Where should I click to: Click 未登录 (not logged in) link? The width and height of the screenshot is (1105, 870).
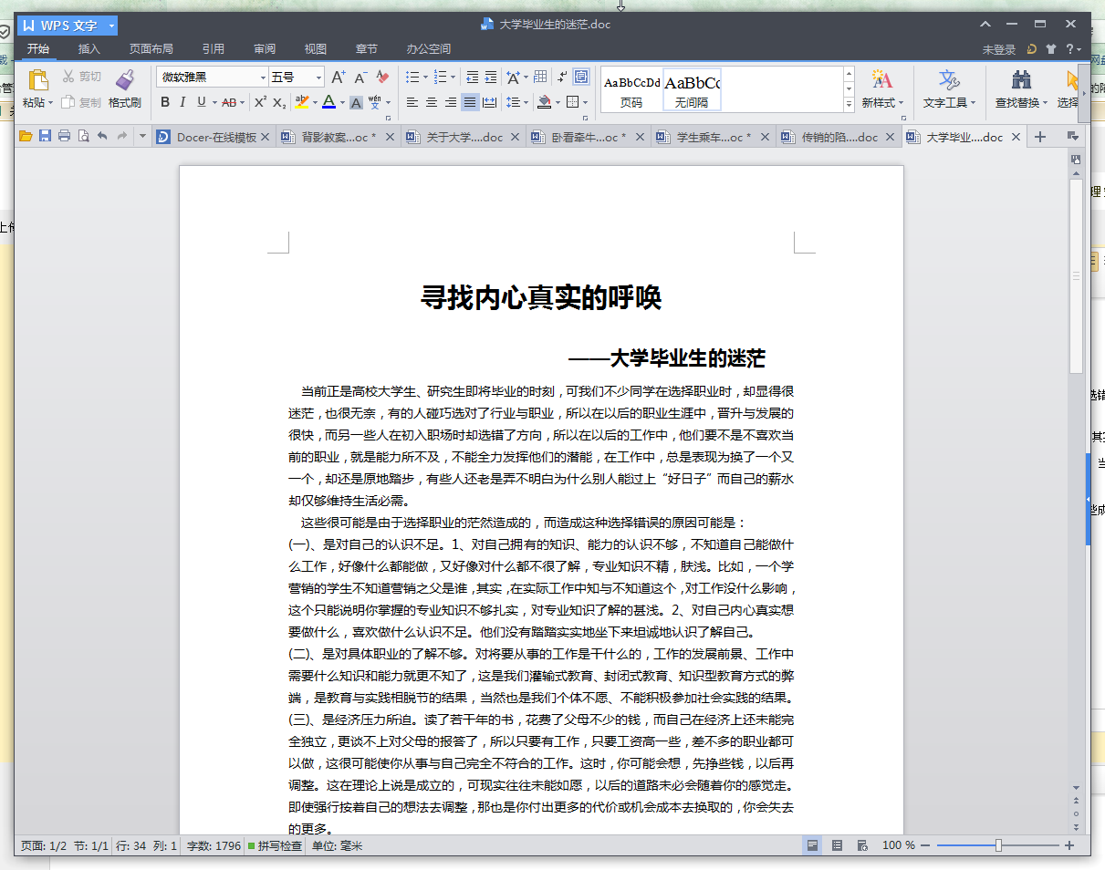coord(999,49)
